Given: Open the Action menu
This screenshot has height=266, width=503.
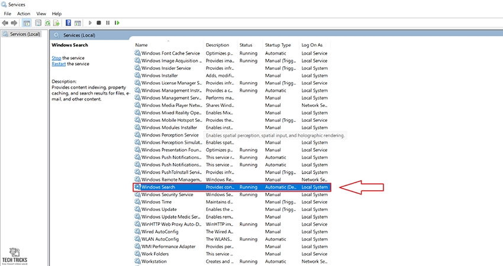Looking at the screenshot, I should 24,14.
